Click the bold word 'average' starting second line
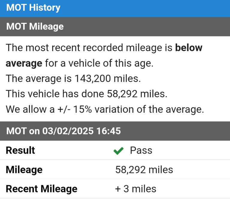This screenshot has height=199, width=230. click(x=24, y=63)
